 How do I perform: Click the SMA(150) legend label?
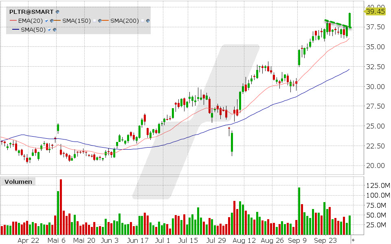77,21
